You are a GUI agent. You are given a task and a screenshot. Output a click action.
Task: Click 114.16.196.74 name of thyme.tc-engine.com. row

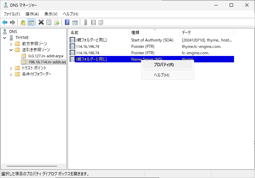(x=88, y=47)
